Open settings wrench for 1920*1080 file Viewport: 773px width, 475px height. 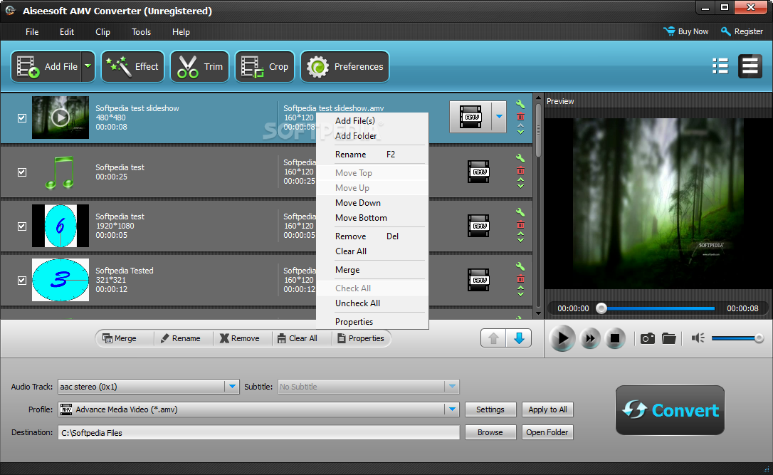pos(520,212)
